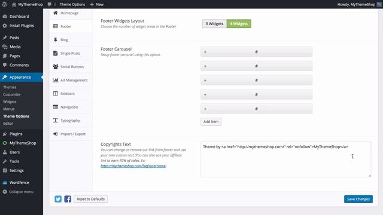Click the Facebook share icon
383x215 pixels.
(68, 199)
